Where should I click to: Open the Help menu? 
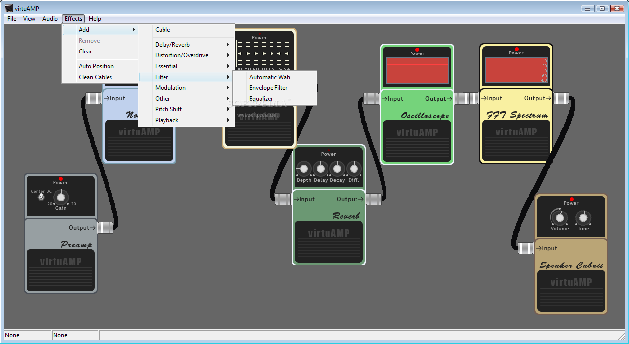coord(95,19)
